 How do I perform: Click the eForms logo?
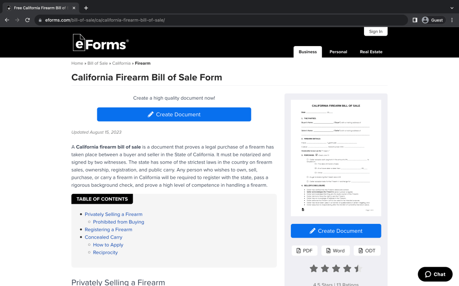pyautogui.click(x=100, y=42)
